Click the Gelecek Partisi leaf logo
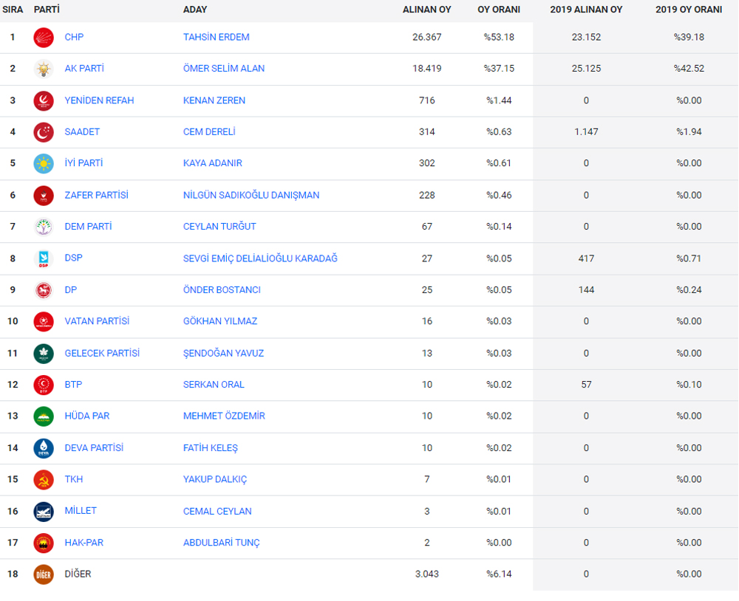This screenshot has height=601, width=739. pyautogui.click(x=44, y=354)
